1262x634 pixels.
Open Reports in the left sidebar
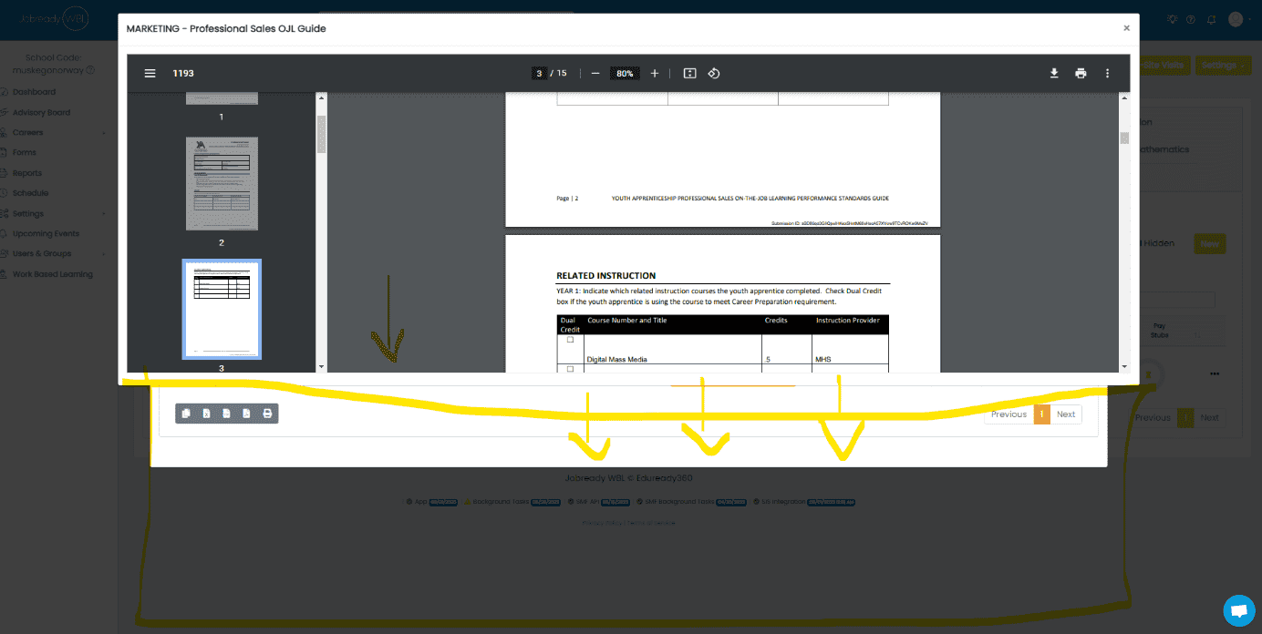26,173
